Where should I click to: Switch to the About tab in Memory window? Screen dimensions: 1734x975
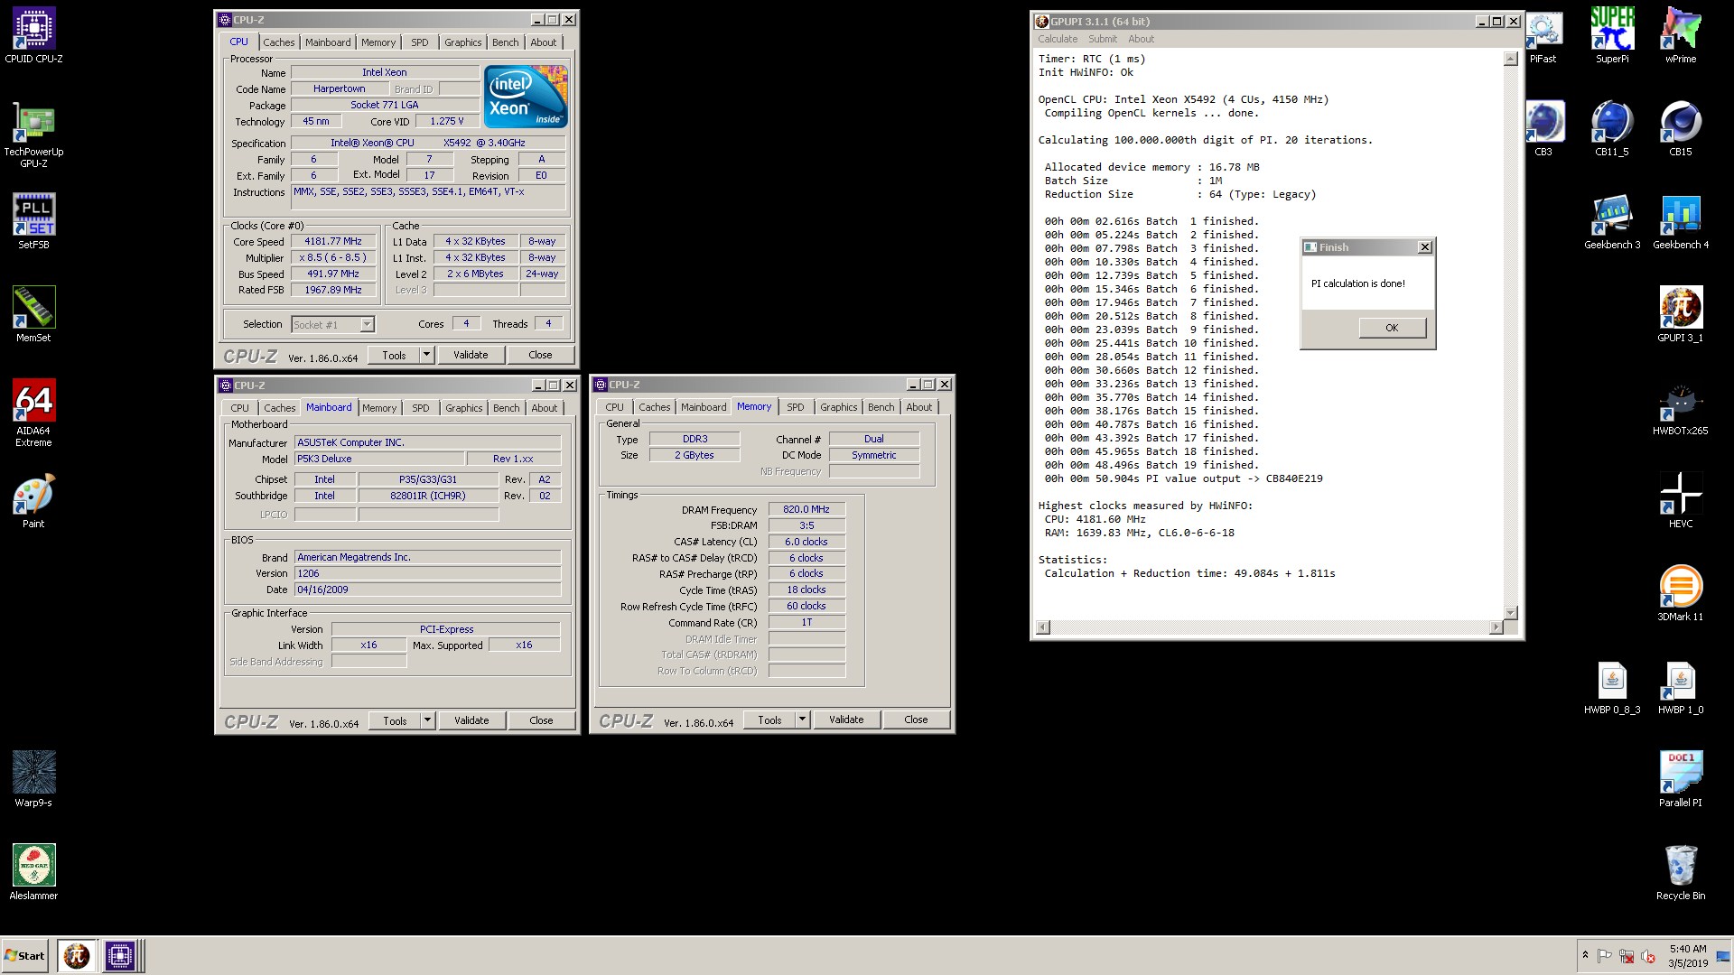click(918, 407)
